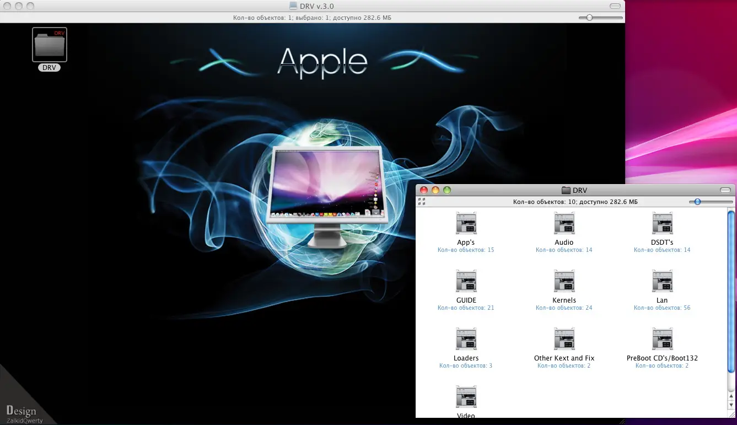This screenshot has width=737, height=425.
Task: Open the Audio folder icon
Action: (564, 223)
